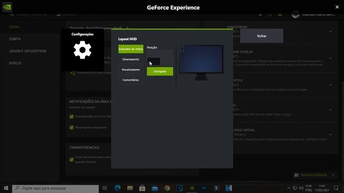Viewport: 344px width, 193px height.
Task: Click the HUD indicator marker in monitor preview
Action: [x=182, y=49]
